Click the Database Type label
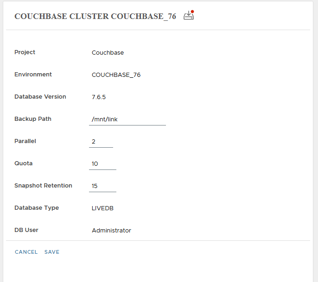This screenshot has width=318, height=282. click(37, 208)
